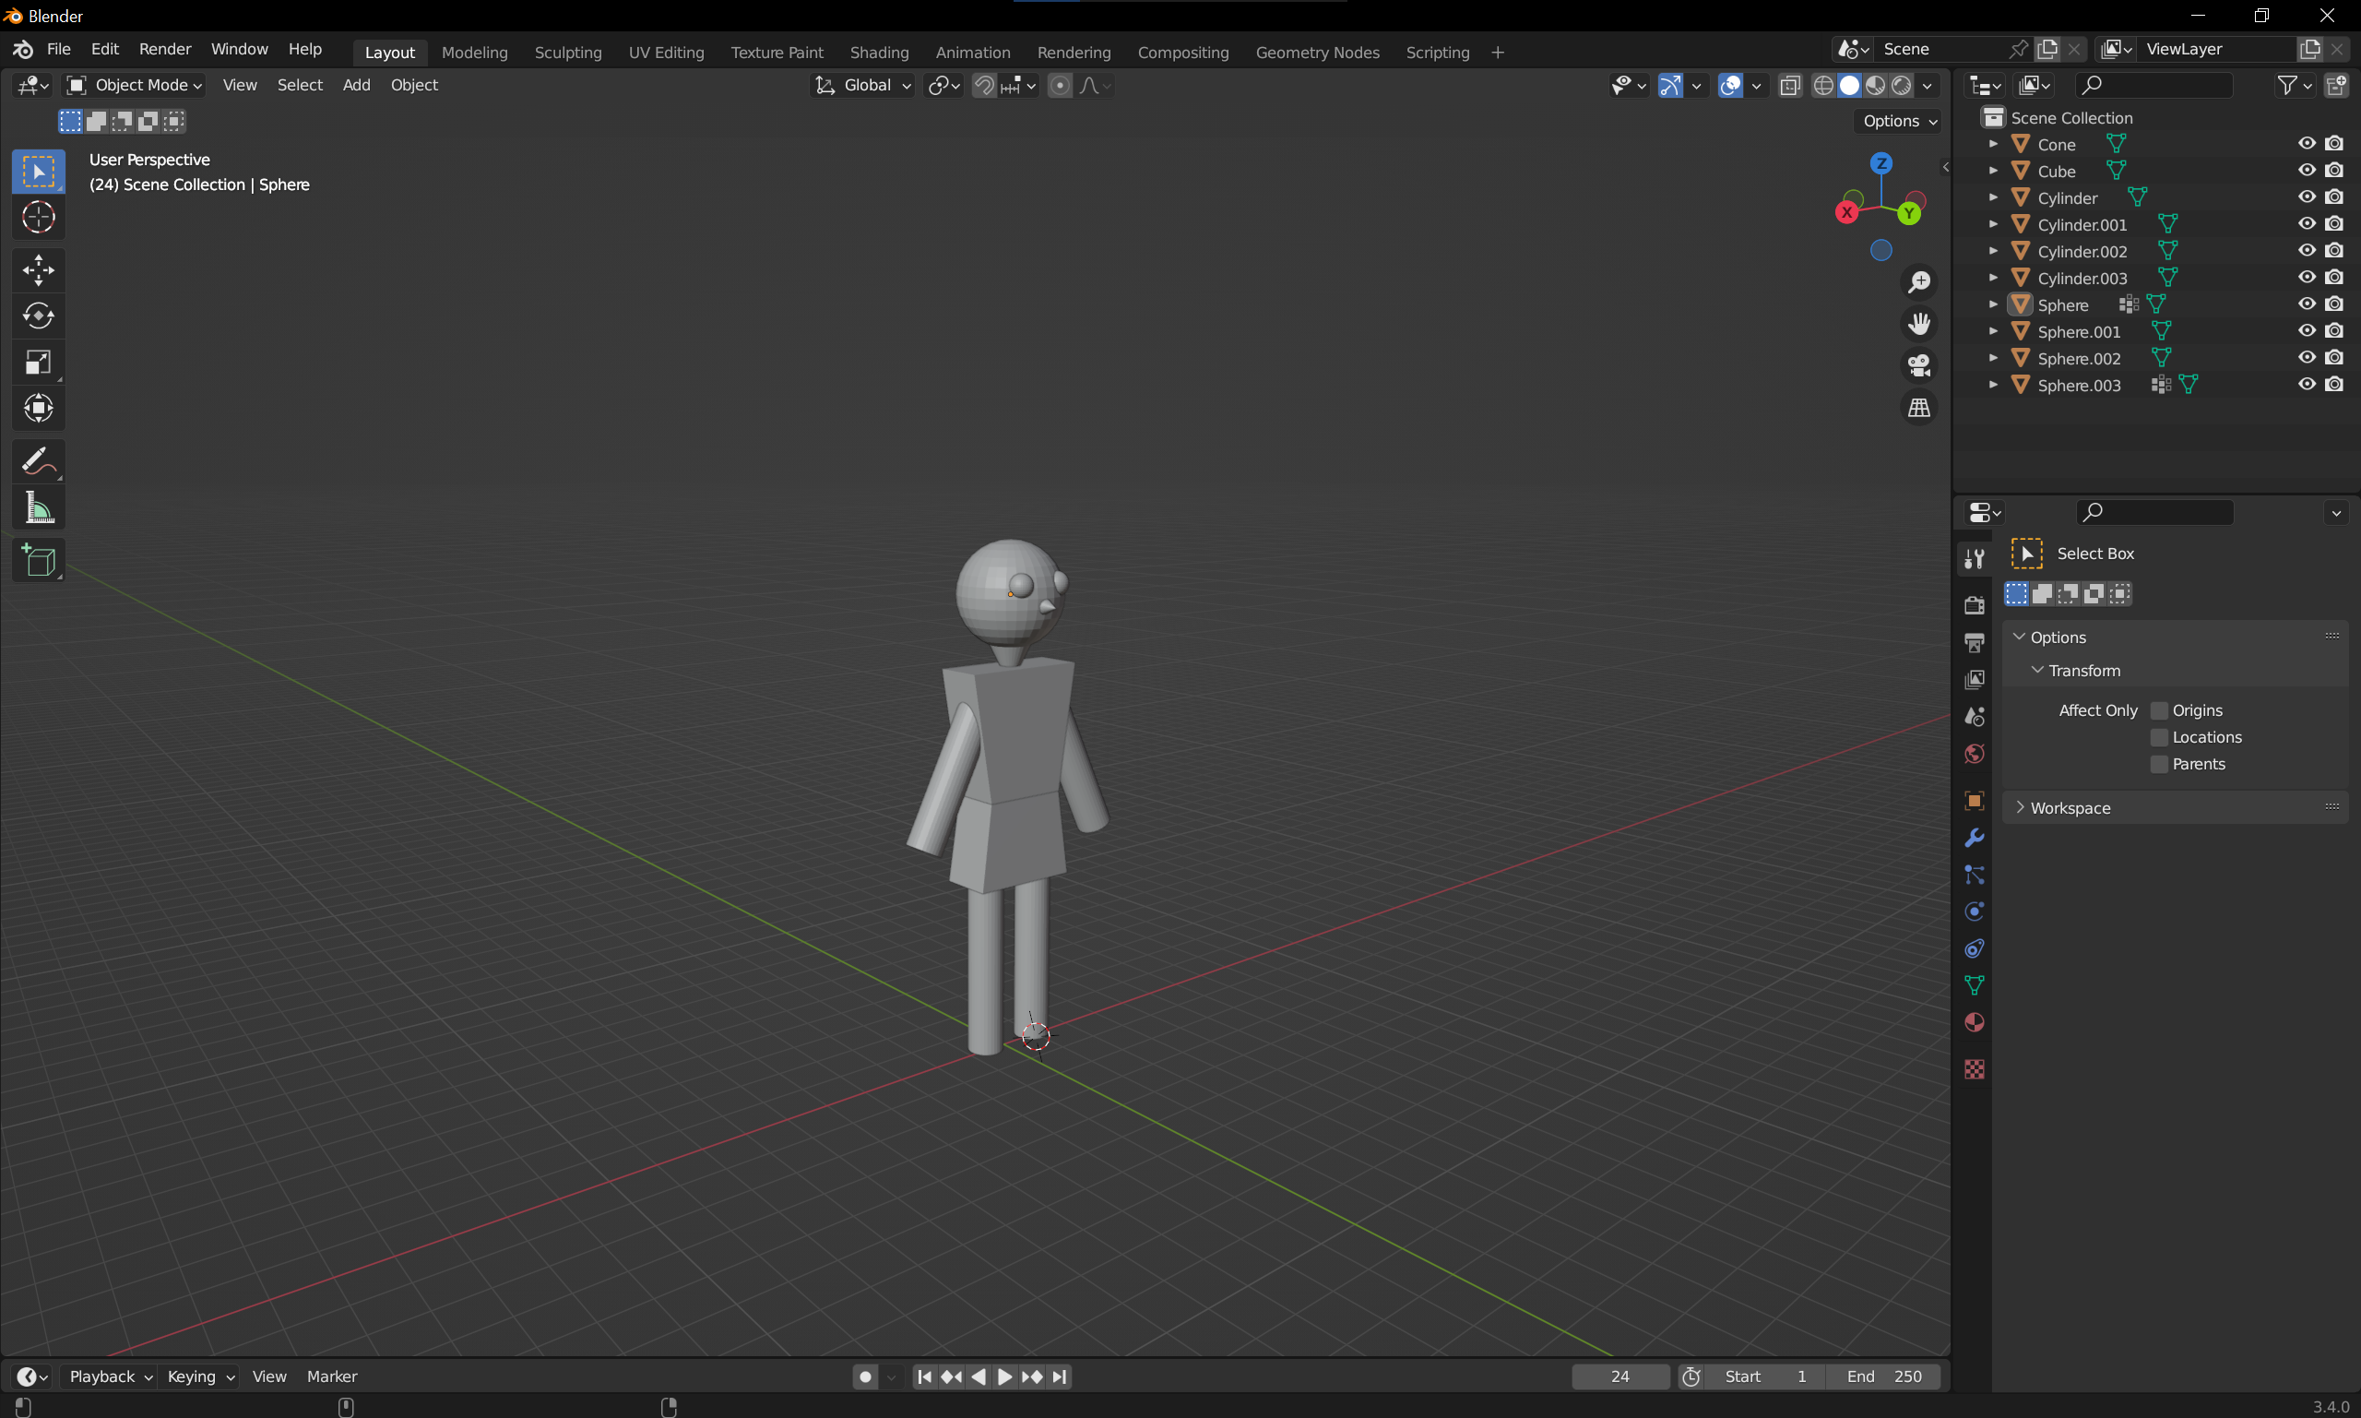Click the Select Box tool icon
Screen dimensions: 2361x1418
(x=38, y=172)
